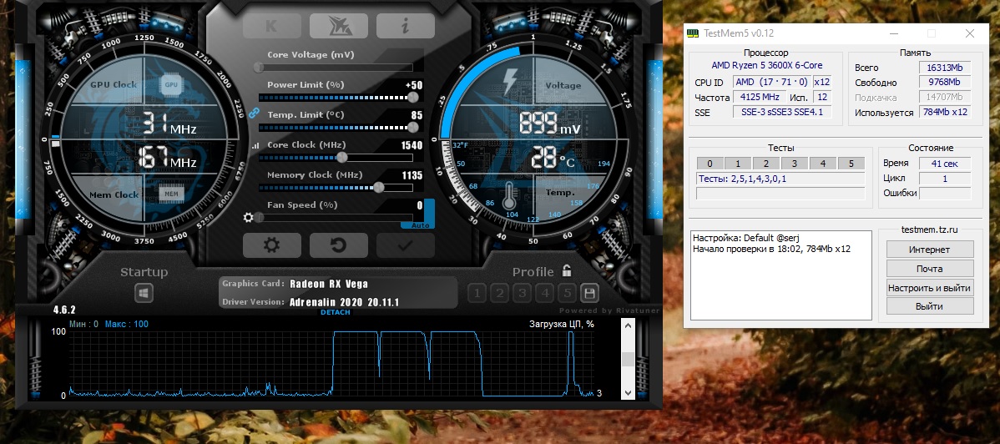Select profile slot 3
The width and height of the screenshot is (1000, 444).
pos(522,293)
